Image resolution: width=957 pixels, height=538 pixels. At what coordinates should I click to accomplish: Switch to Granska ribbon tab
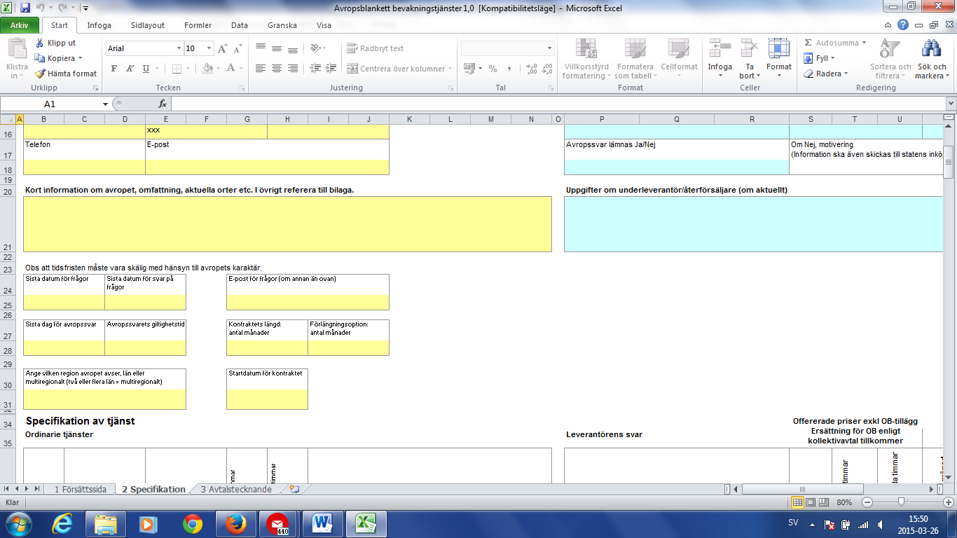pos(284,25)
